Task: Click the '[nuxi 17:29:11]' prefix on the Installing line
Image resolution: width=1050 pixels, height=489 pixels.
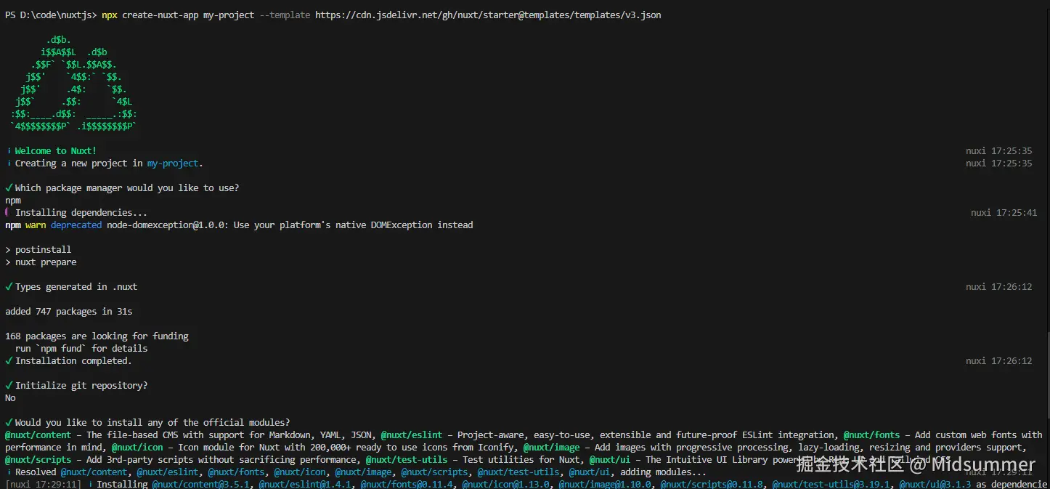Action: (44, 484)
